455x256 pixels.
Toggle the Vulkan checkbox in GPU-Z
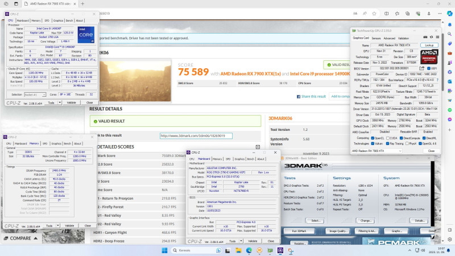[373, 144]
